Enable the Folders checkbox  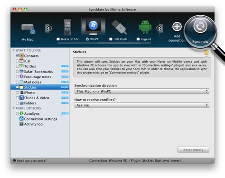pos(18,103)
